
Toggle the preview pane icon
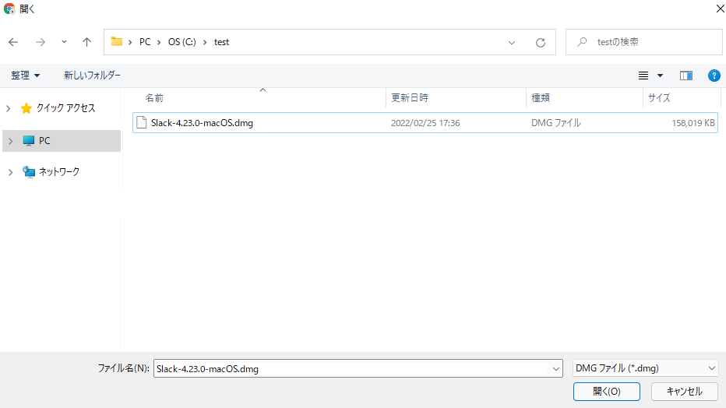click(686, 76)
